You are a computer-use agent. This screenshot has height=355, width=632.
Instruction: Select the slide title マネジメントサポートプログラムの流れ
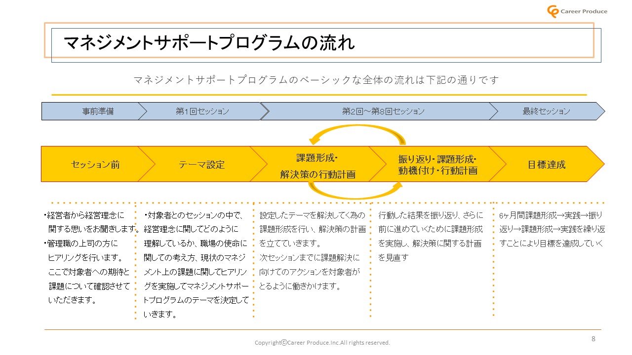click(209, 43)
